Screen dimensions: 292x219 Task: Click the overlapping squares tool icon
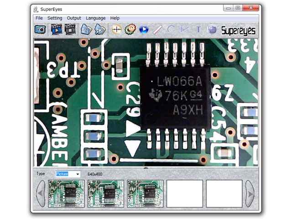(212, 29)
